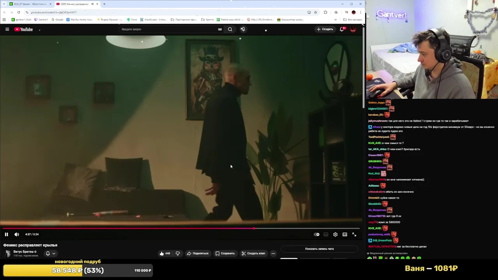Switch to theater mode
Image resolution: width=498 pixels, height=280 pixels.
[x=345, y=234]
